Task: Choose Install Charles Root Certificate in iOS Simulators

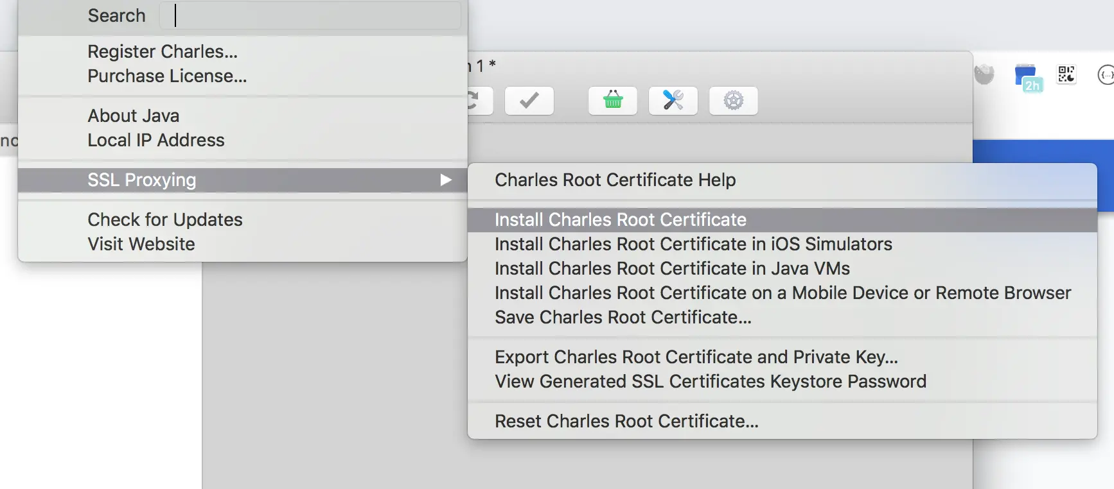Action: pyautogui.click(x=782, y=244)
